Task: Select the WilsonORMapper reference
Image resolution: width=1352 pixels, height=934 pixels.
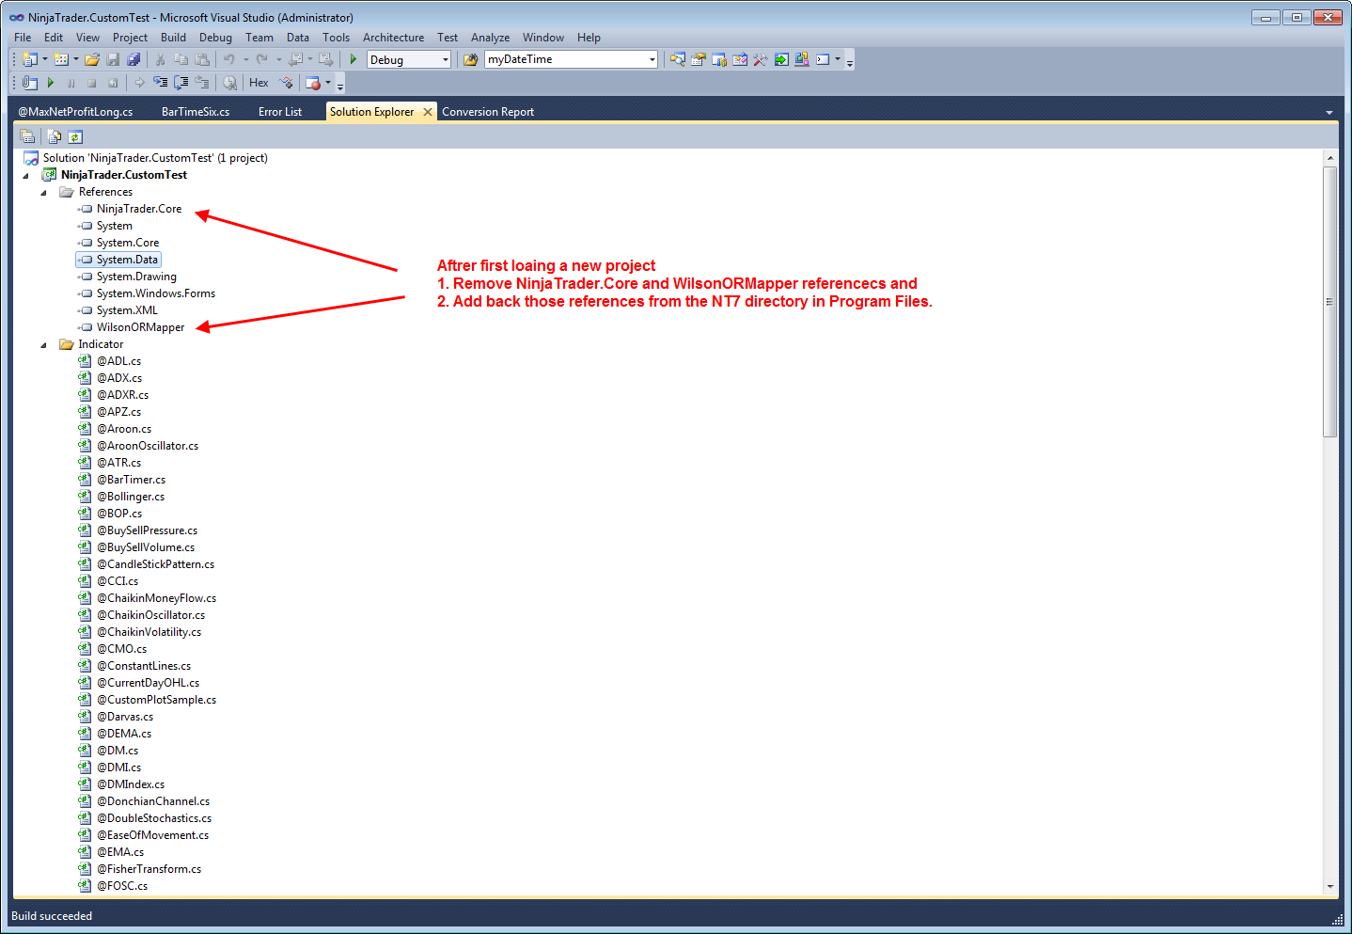Action: (x=140, y=327)
